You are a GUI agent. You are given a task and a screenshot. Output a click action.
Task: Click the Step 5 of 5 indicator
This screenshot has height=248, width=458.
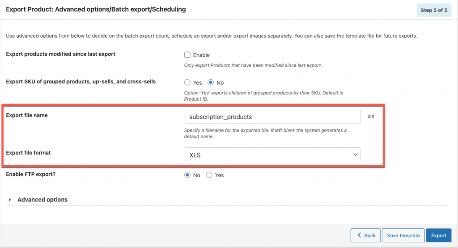point(434,10)
